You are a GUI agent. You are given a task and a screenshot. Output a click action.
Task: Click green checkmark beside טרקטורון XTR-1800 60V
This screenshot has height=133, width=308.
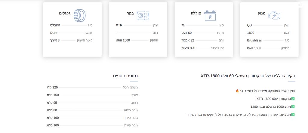[x=293, y=99]
